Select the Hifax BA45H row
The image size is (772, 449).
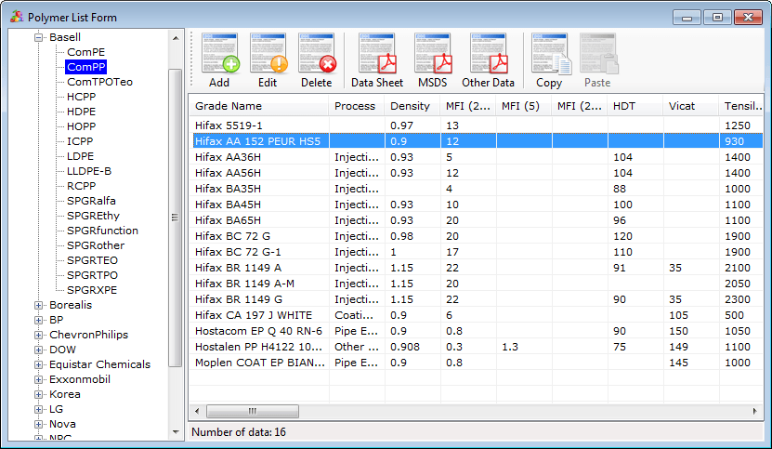476,205
